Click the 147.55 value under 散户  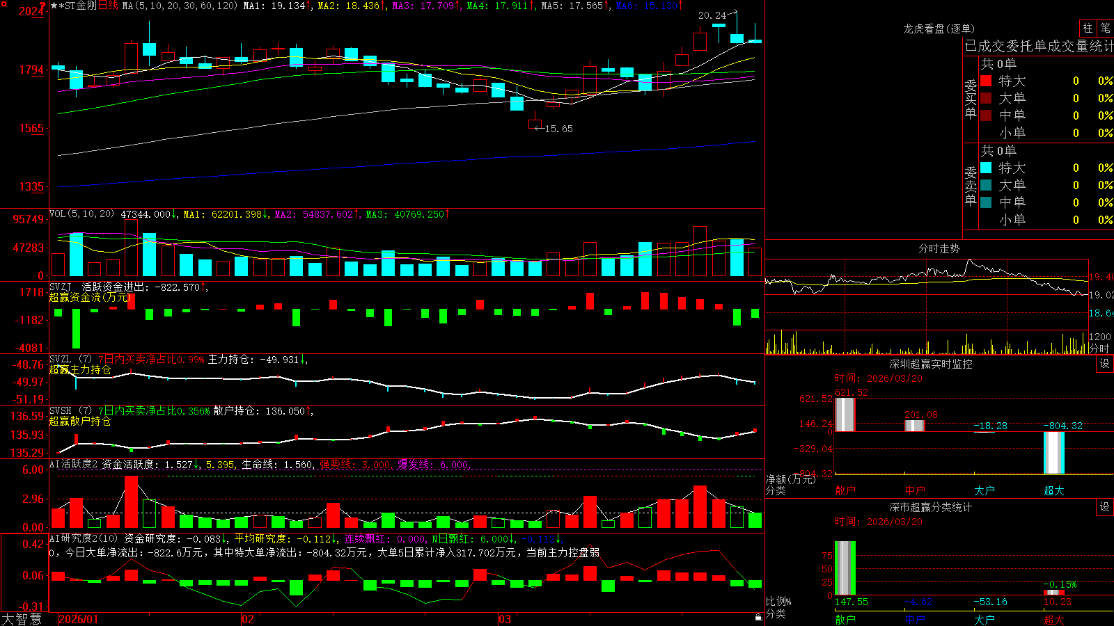point(852,602)
